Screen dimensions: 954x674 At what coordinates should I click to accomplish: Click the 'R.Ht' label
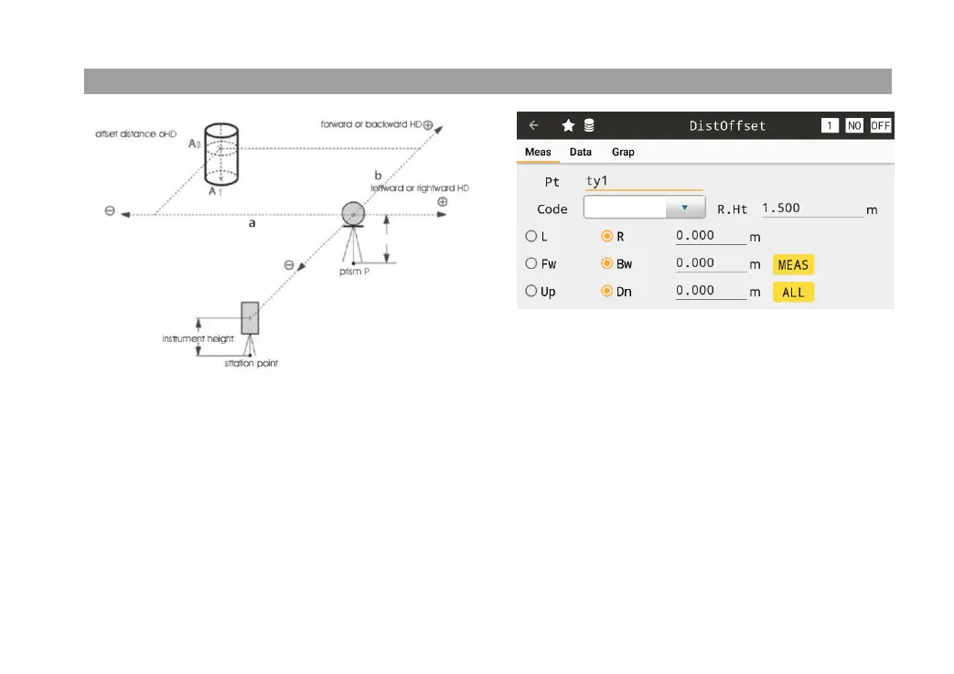732,209
